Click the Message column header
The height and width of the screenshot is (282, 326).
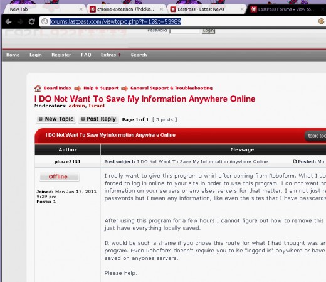[x=243, y=149]
